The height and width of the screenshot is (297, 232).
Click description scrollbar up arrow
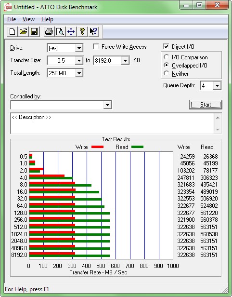pyautogui.click(x=218, y=118)
